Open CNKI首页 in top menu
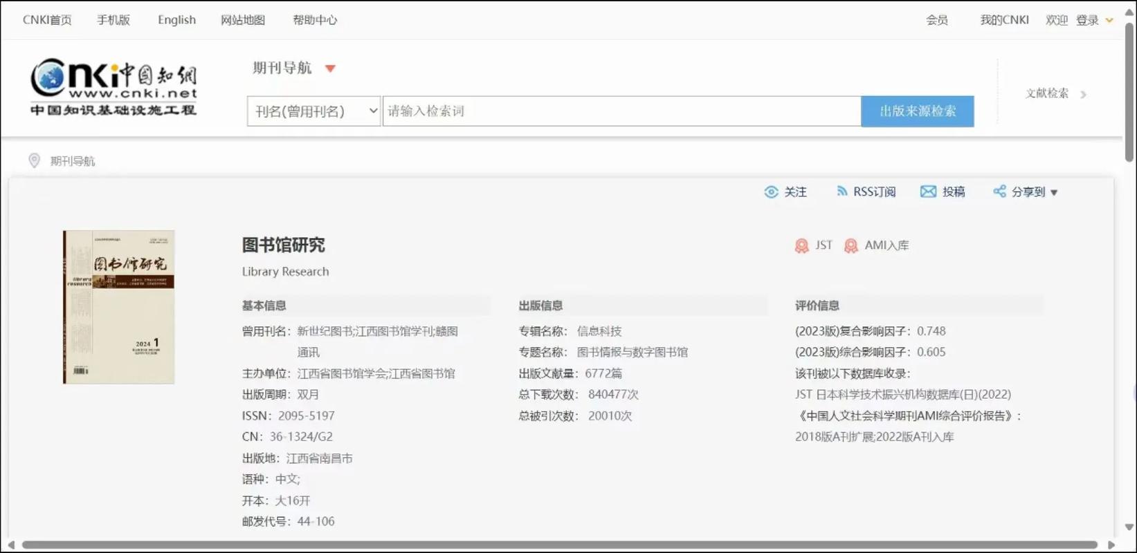 click(47, 20)
